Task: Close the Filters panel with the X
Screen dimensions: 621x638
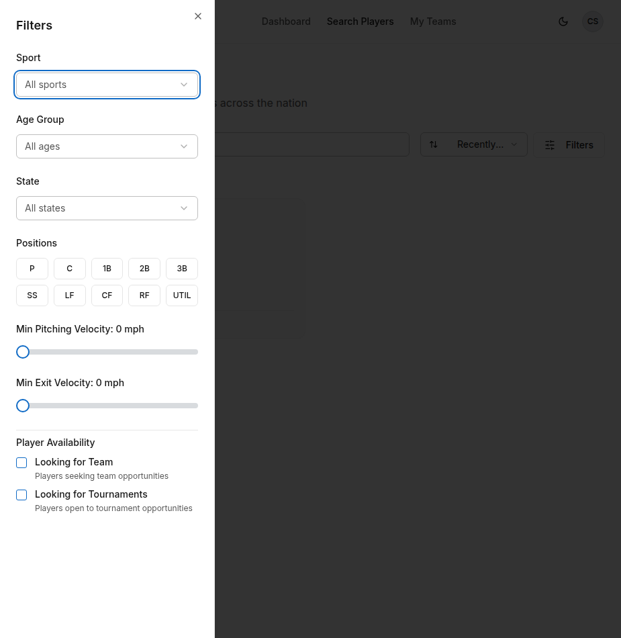Action: click(198, 16)
